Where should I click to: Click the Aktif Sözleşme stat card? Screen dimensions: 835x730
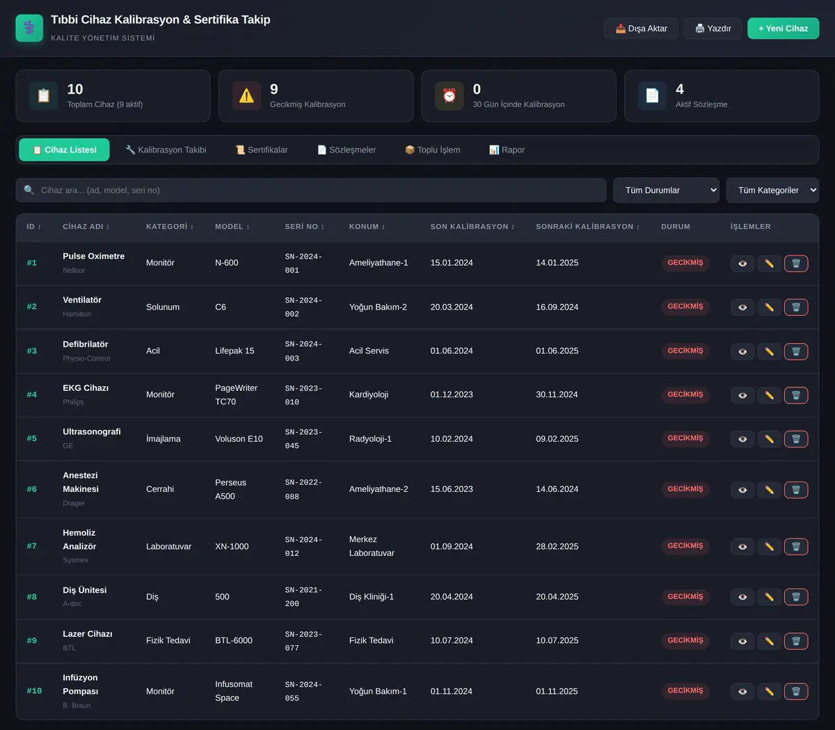[x=722, y=96]
